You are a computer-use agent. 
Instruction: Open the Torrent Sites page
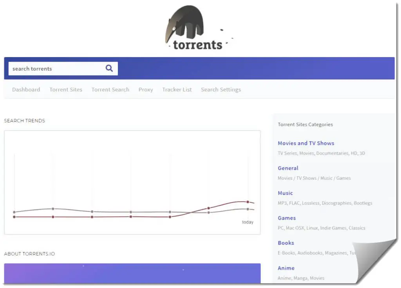(66, 89)
